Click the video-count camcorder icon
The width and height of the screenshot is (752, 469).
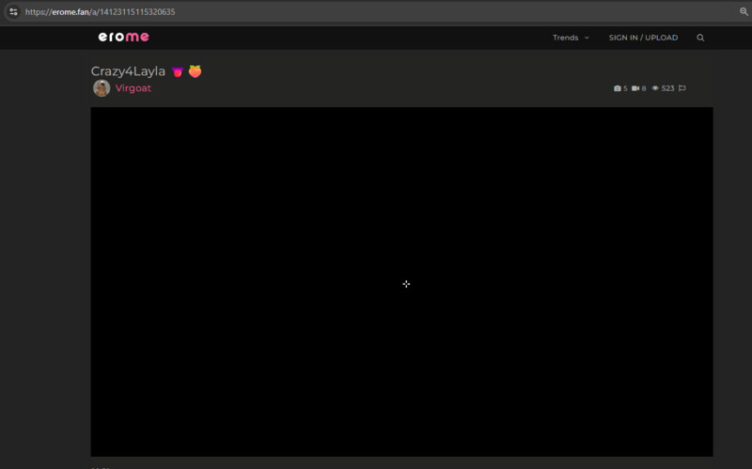(635, 88)
